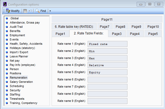Open the toolbar options dropdown arrow
The height and width of the screenshot is (109, 165).
coord(50,11)
